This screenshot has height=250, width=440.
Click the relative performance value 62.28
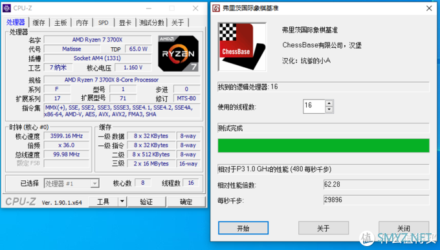point(377,184)
